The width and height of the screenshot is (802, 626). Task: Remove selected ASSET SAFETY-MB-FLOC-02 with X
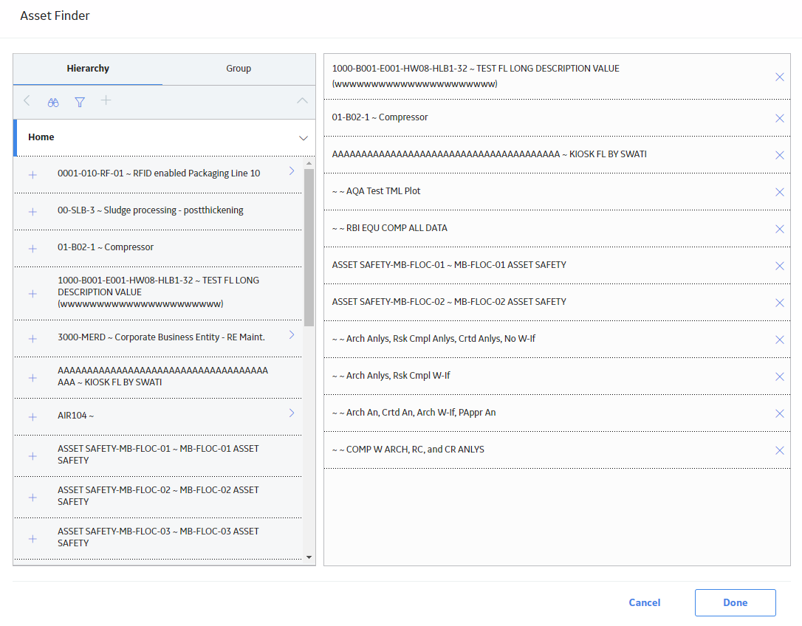780,303
